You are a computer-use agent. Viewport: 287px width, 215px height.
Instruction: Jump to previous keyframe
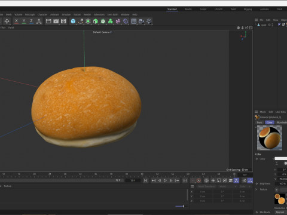click(154, 180)
